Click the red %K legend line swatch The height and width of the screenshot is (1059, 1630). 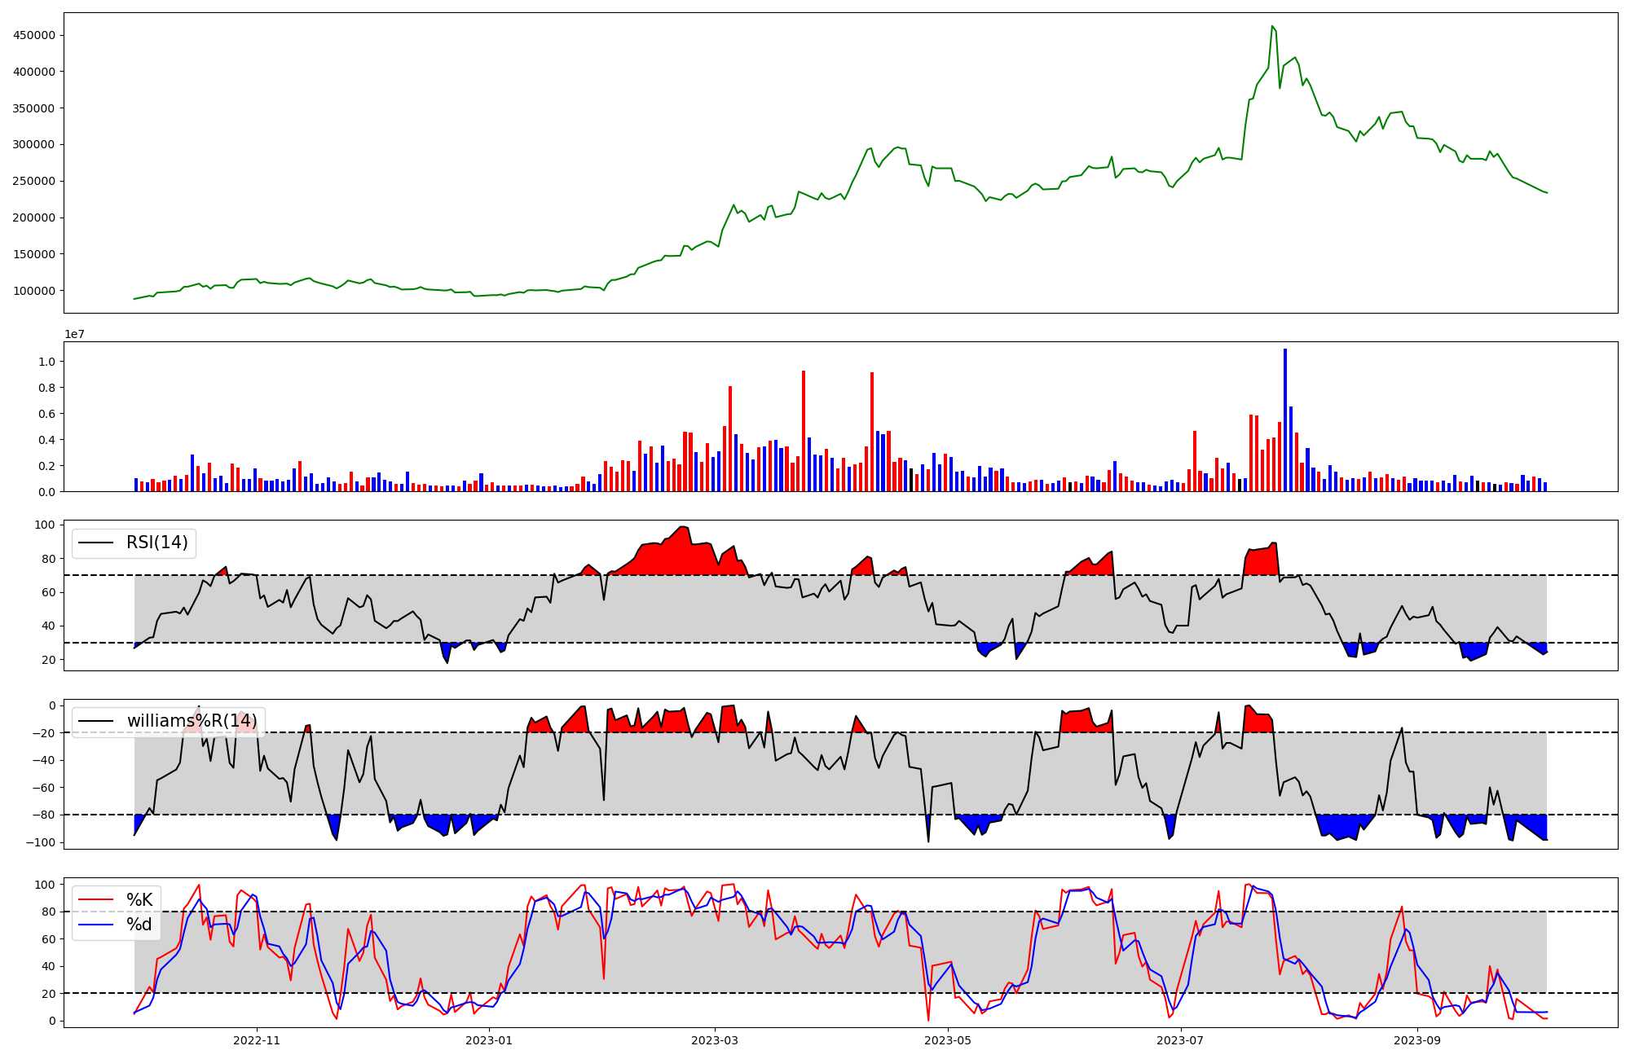click(x=95, y=900)
